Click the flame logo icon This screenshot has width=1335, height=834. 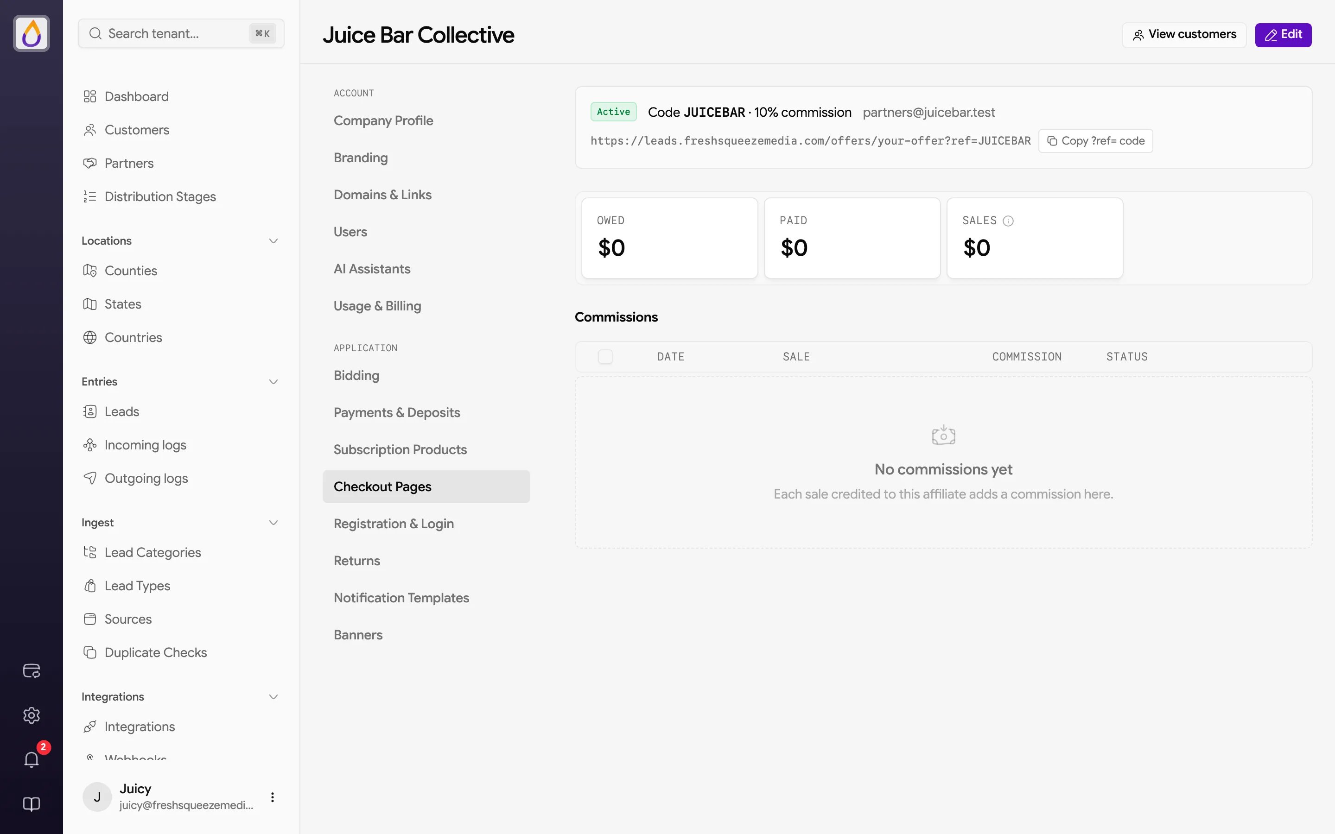pos(32,34)
